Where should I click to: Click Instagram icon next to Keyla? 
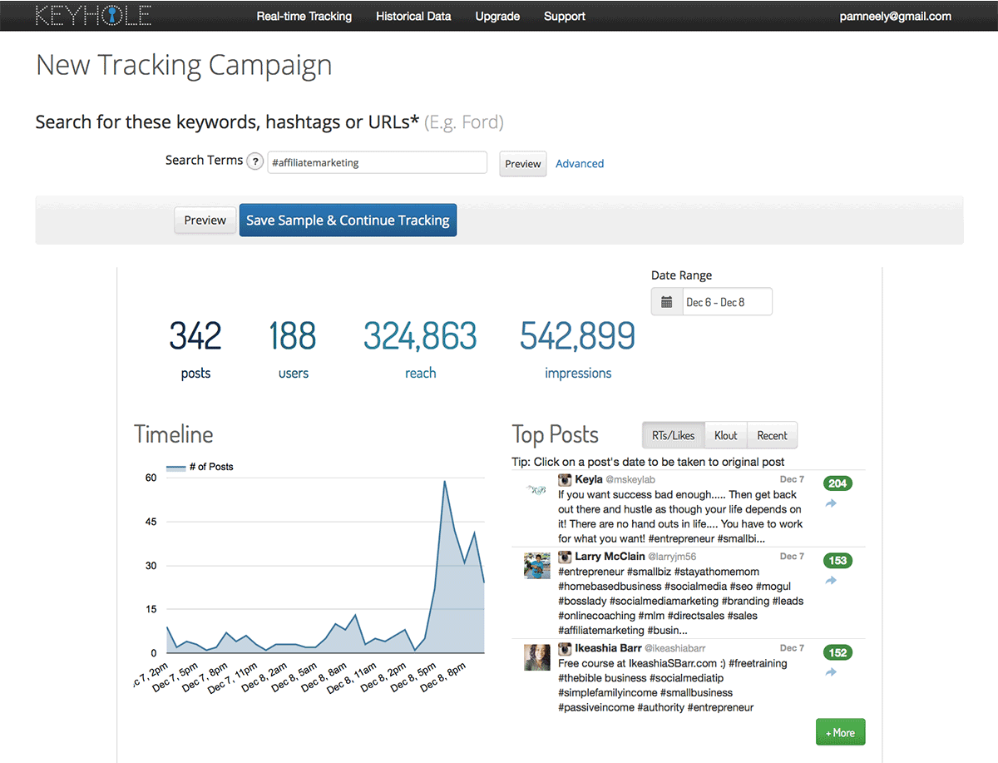tap(565, 480)
